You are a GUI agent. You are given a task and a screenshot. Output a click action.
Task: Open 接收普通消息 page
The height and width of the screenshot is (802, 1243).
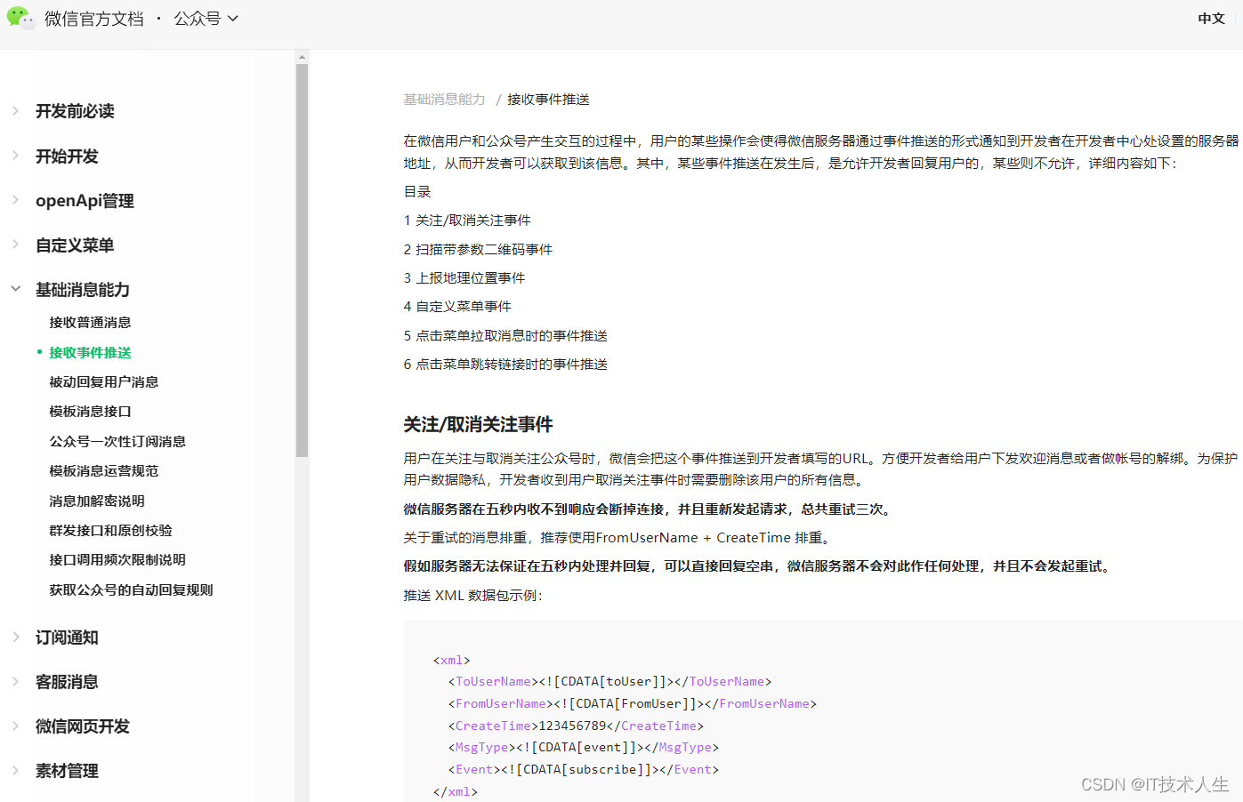[90, 323]
